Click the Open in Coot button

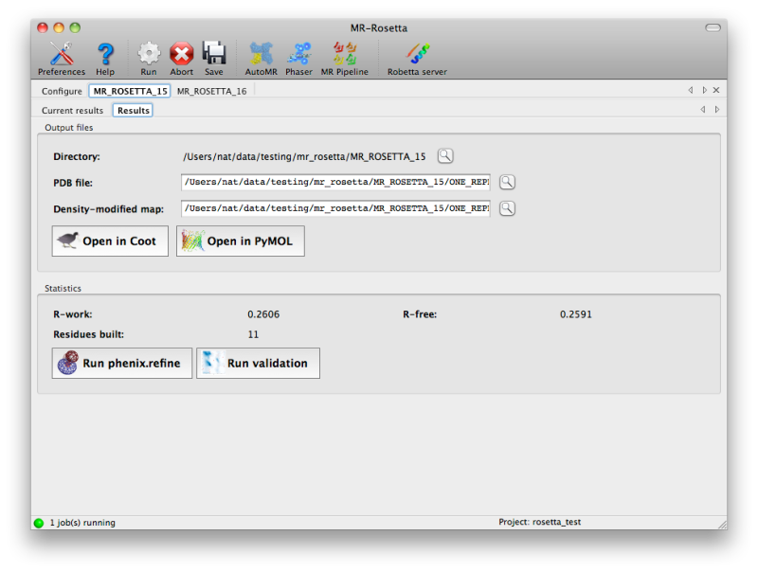click(110, 241)
